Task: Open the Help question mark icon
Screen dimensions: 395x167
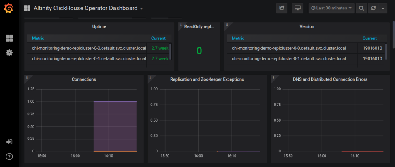Action: [x=9, y=156]
